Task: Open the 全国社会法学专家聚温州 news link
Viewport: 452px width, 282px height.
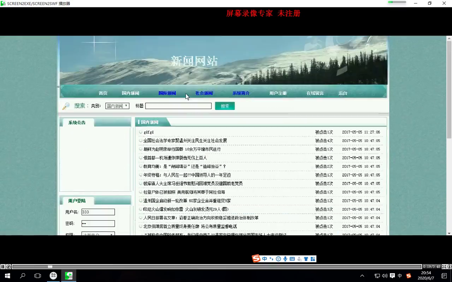Action: tap(185, 141)
